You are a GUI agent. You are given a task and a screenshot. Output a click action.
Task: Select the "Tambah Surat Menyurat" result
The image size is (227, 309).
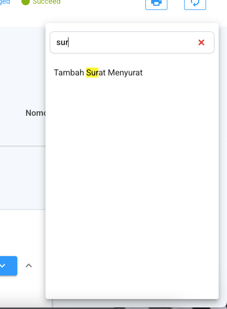pos(98,72)
